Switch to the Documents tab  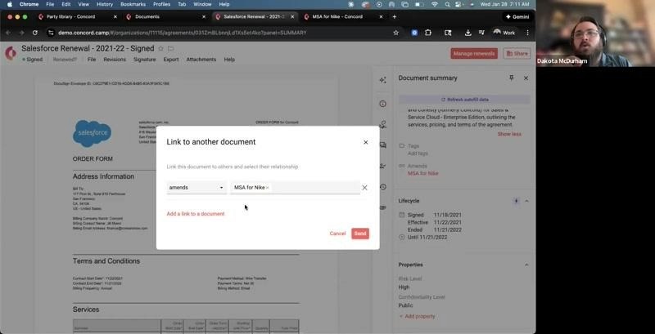coord(147,16)
